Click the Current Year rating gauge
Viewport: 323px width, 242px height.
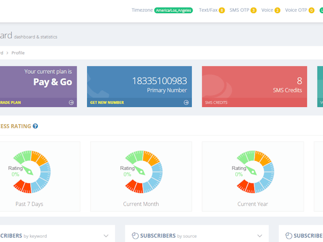[254, 172]
